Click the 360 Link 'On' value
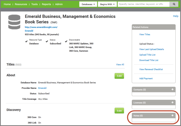This screenshot has height=126, width=181. [x=39, y=123]
